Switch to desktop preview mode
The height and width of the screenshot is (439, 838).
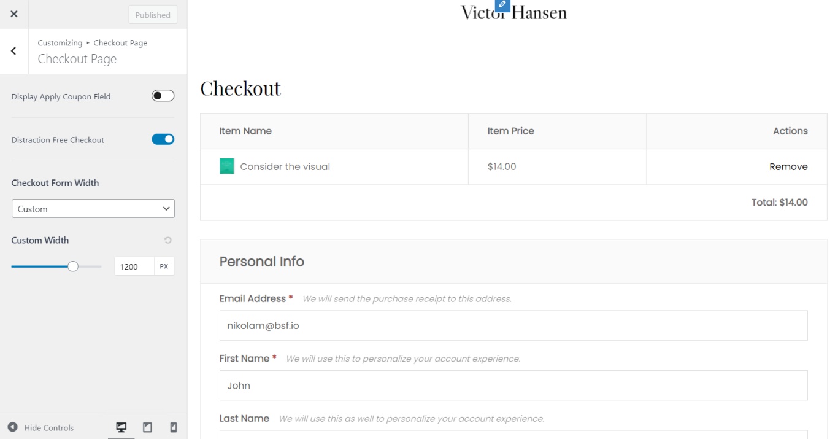tap(121, 427)
